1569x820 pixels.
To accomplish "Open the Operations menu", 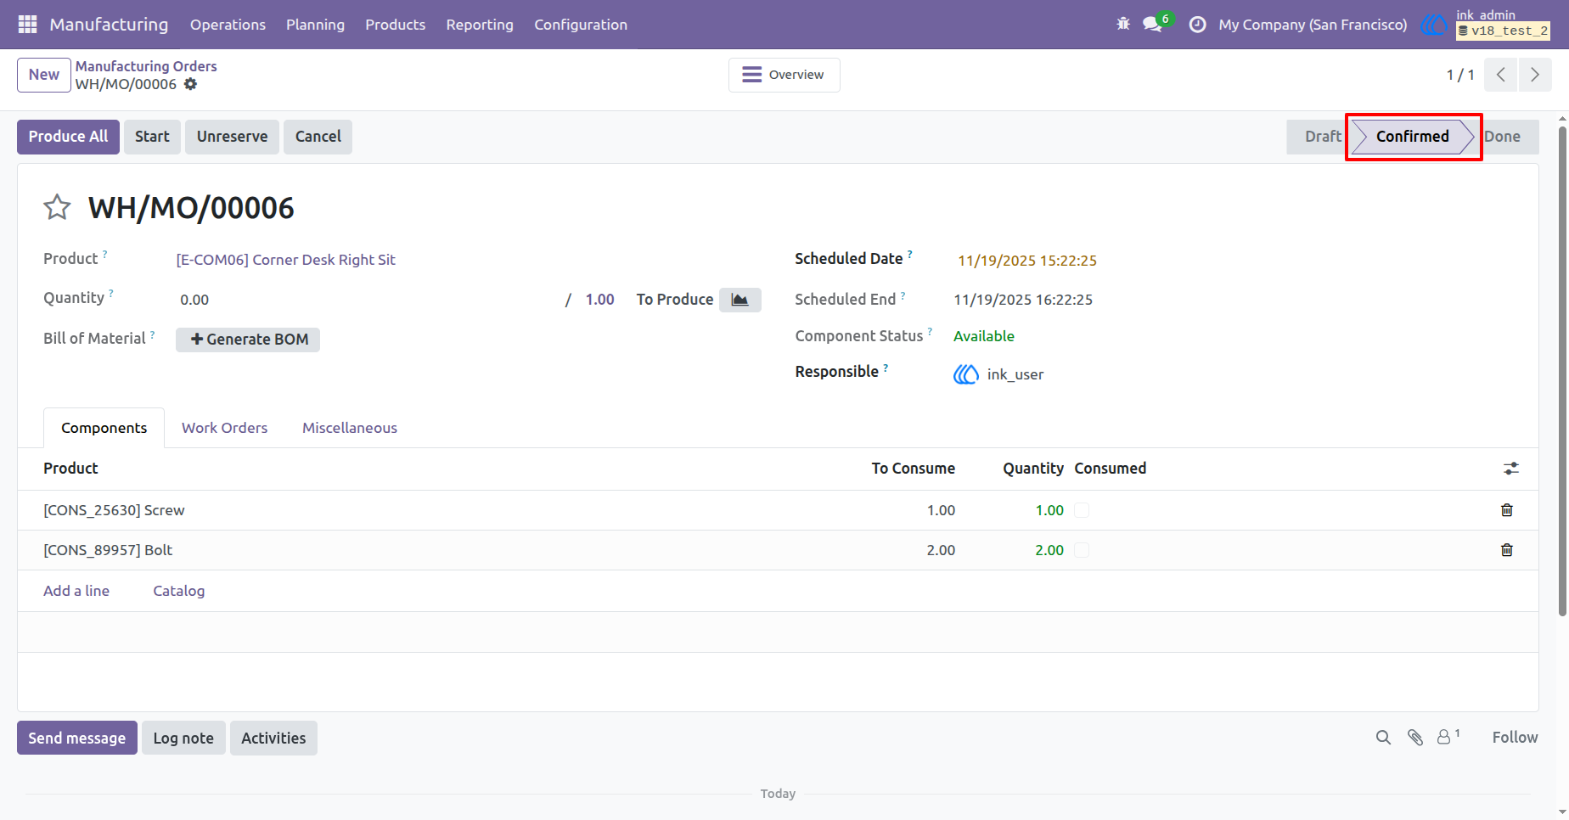I will [228, 25].
